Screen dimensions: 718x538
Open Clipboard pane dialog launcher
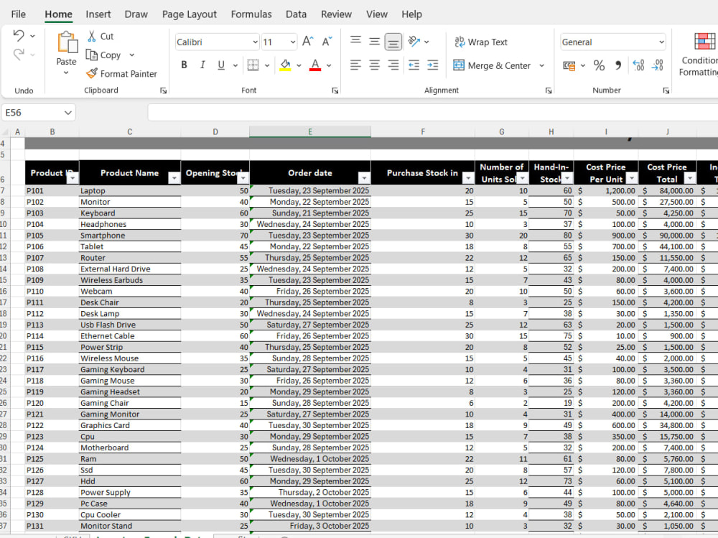pyautogui.click(x=164, y=91)
